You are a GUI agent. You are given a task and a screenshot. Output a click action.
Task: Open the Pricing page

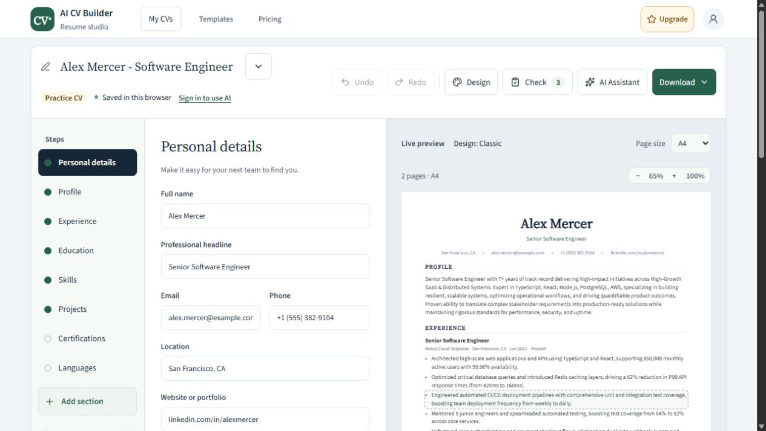pyautogui.click(x=270, y=19)
